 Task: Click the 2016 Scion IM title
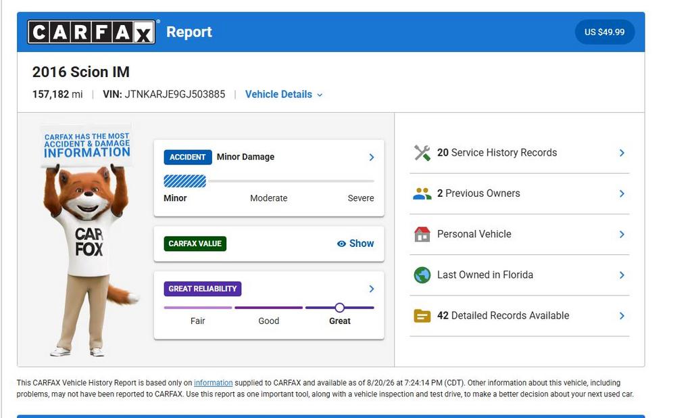point(81,72)
